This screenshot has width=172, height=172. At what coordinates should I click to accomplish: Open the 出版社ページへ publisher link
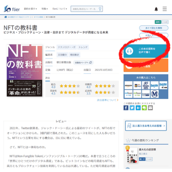coord(83,63)
